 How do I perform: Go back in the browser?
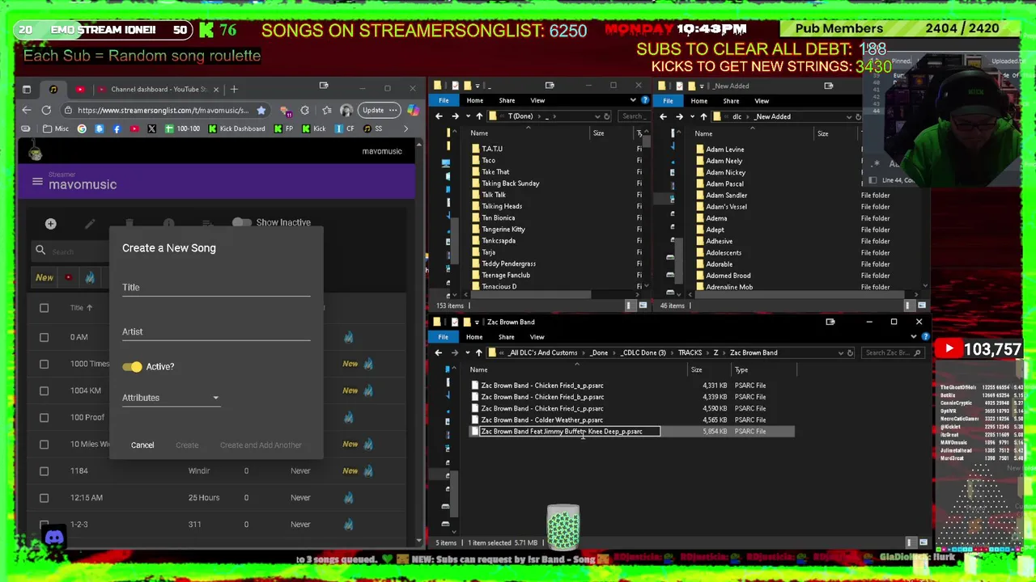pyautogui.click(x=27, y=110)
